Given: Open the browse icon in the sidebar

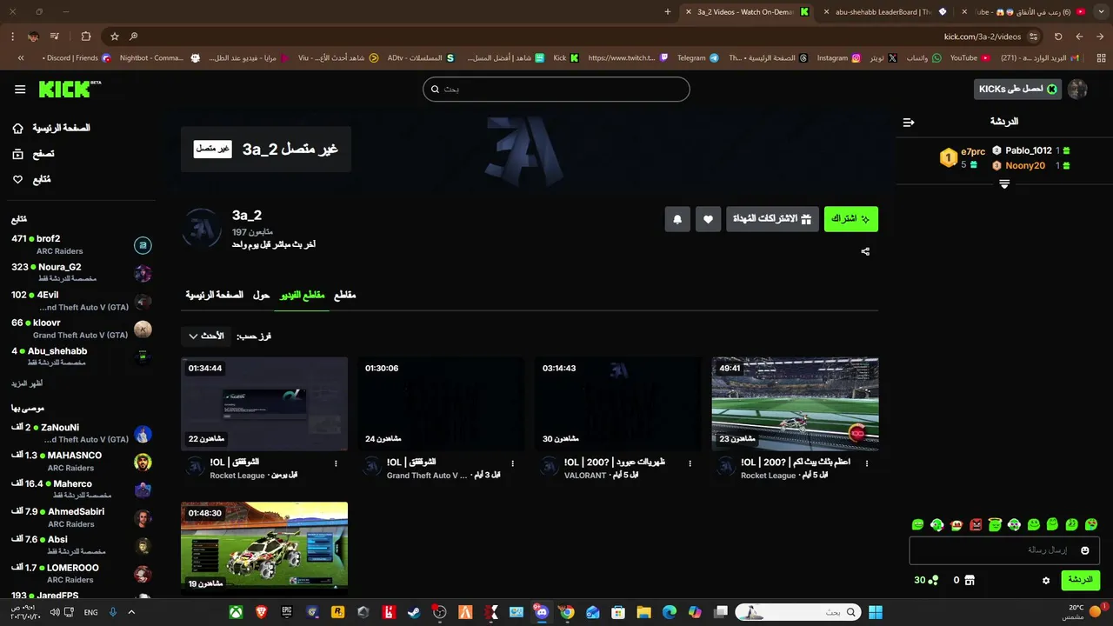Looking at the screenshot, I should point(18,154).
